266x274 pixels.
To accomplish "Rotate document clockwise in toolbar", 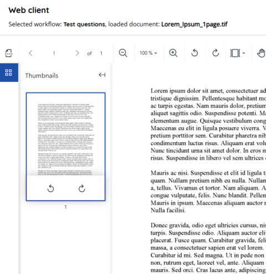I will 216,53.
